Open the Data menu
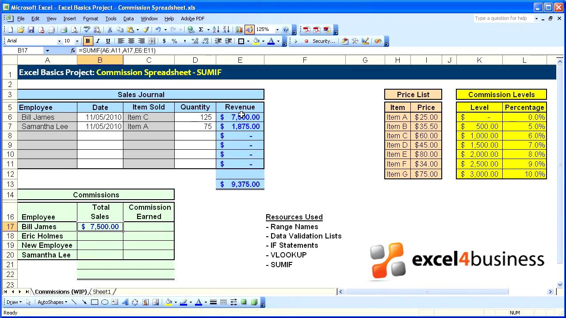 click(129, 19)
